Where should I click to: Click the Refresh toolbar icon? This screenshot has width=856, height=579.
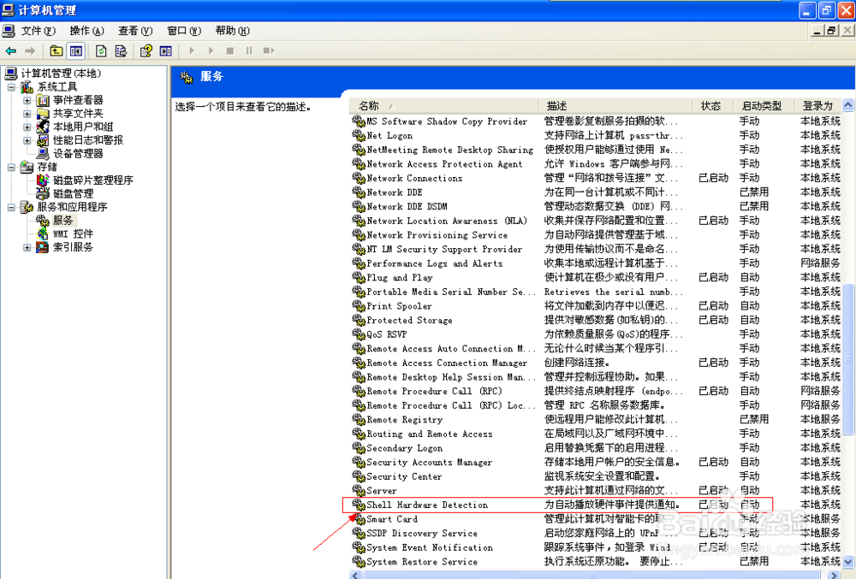(101, 50)
